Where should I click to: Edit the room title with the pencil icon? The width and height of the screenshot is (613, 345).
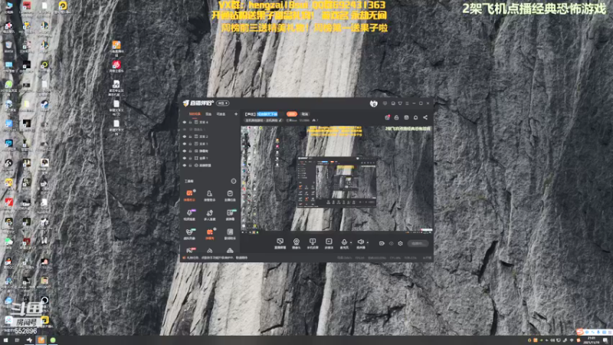click(280, 120)
